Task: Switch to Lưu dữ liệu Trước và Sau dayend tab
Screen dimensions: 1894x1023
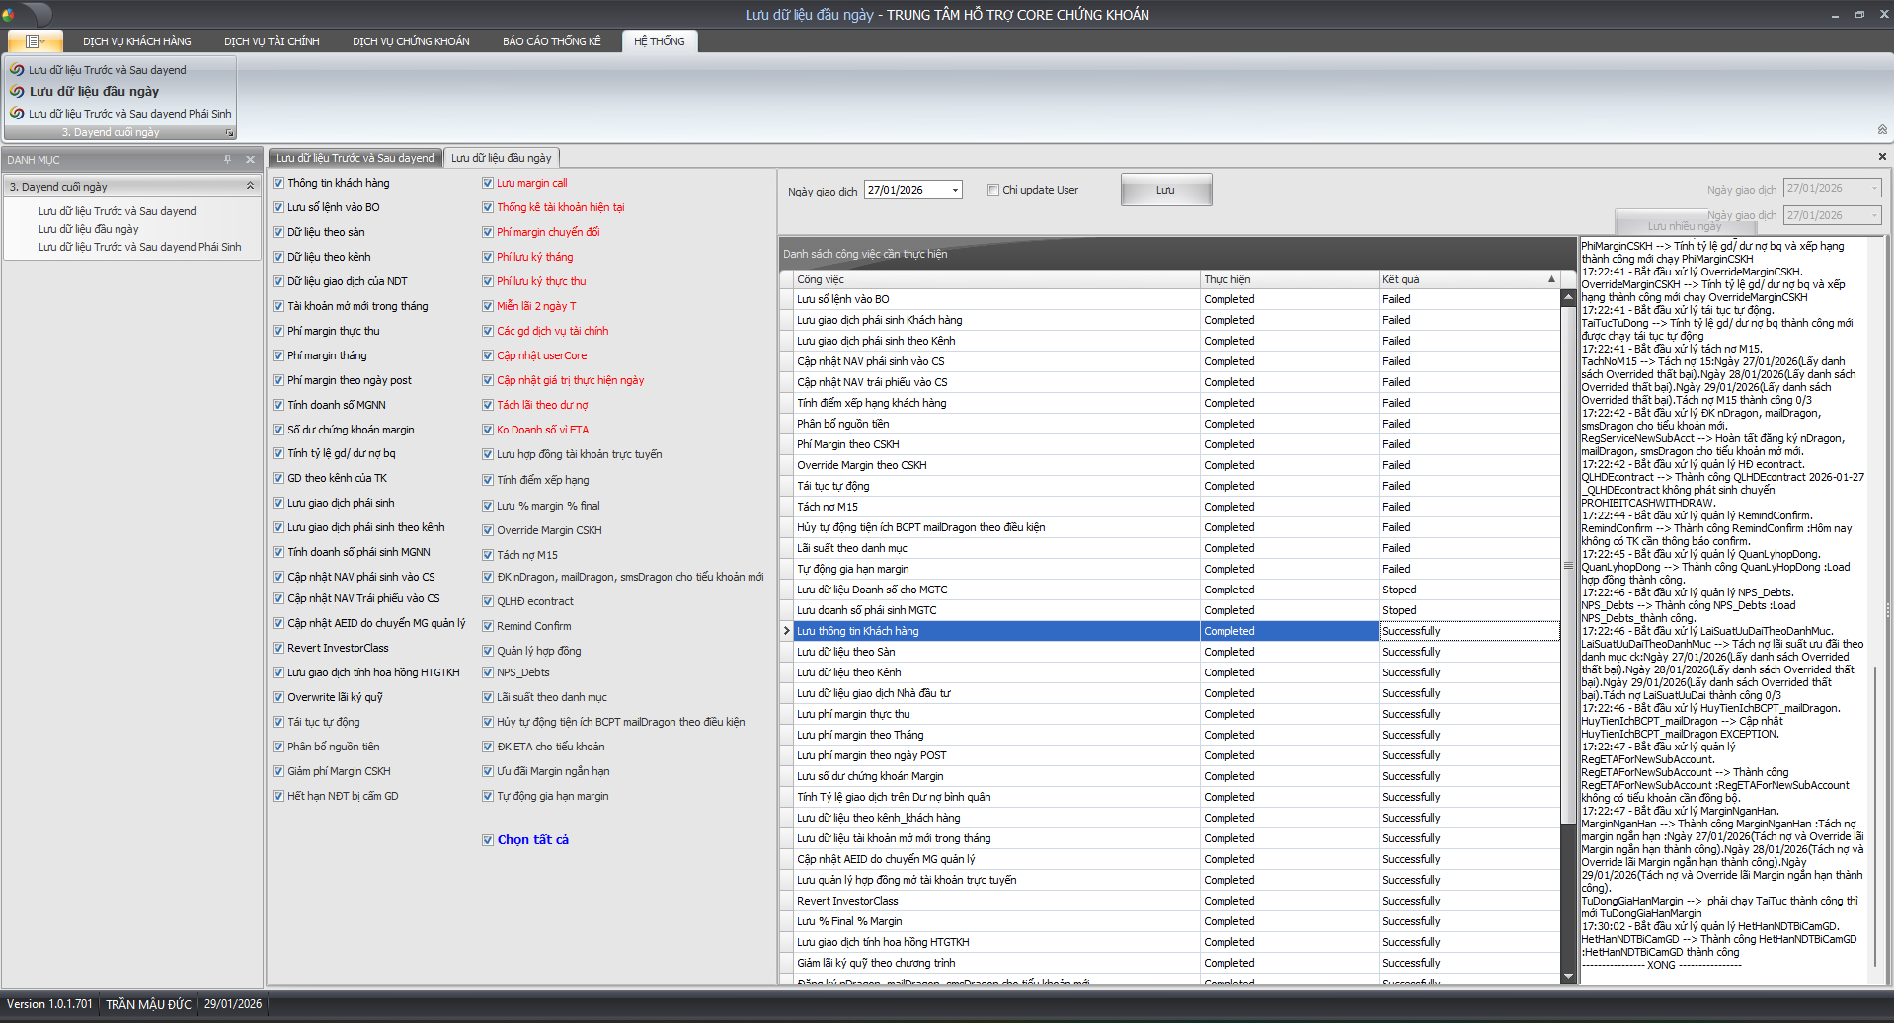Action: 355,158
